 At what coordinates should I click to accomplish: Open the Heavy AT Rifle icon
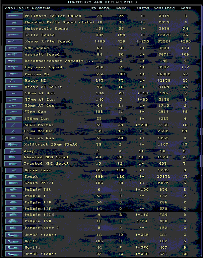14,87
